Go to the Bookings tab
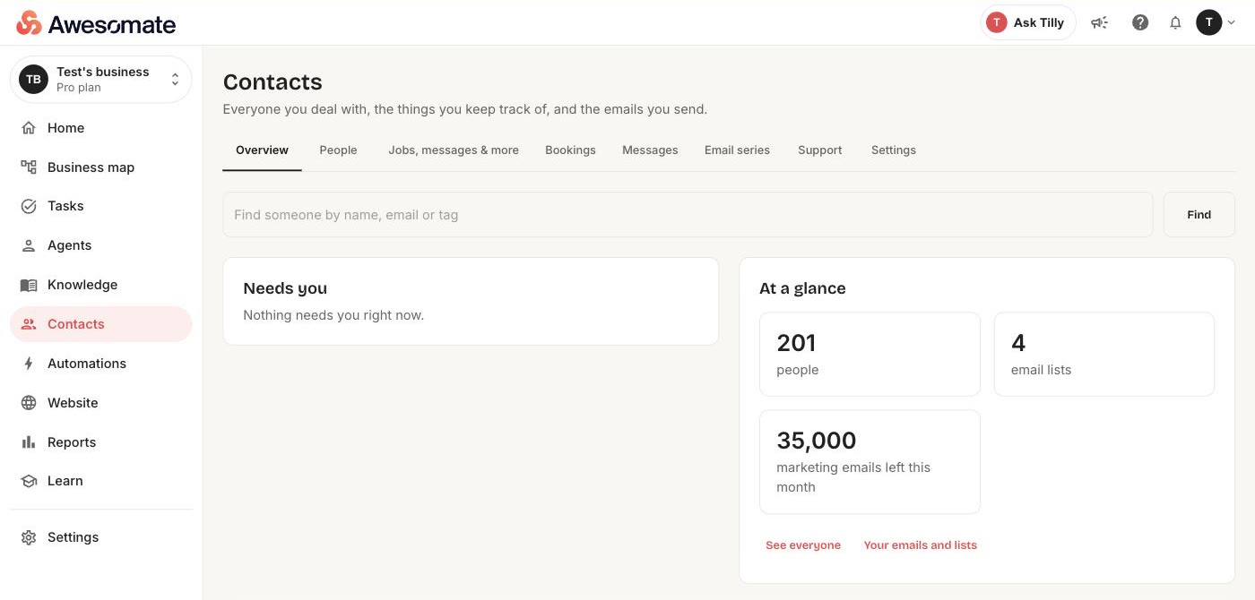The width and height of the screenshot is (1255, 600). pyautogui.click(x=570, y=150)
